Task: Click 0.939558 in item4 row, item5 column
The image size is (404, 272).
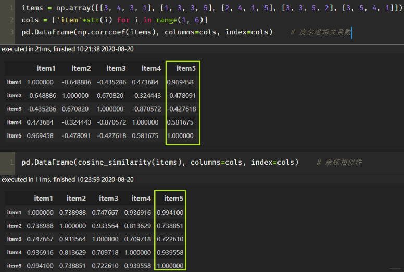Action: pyautogui.click(x=170, y=252)
